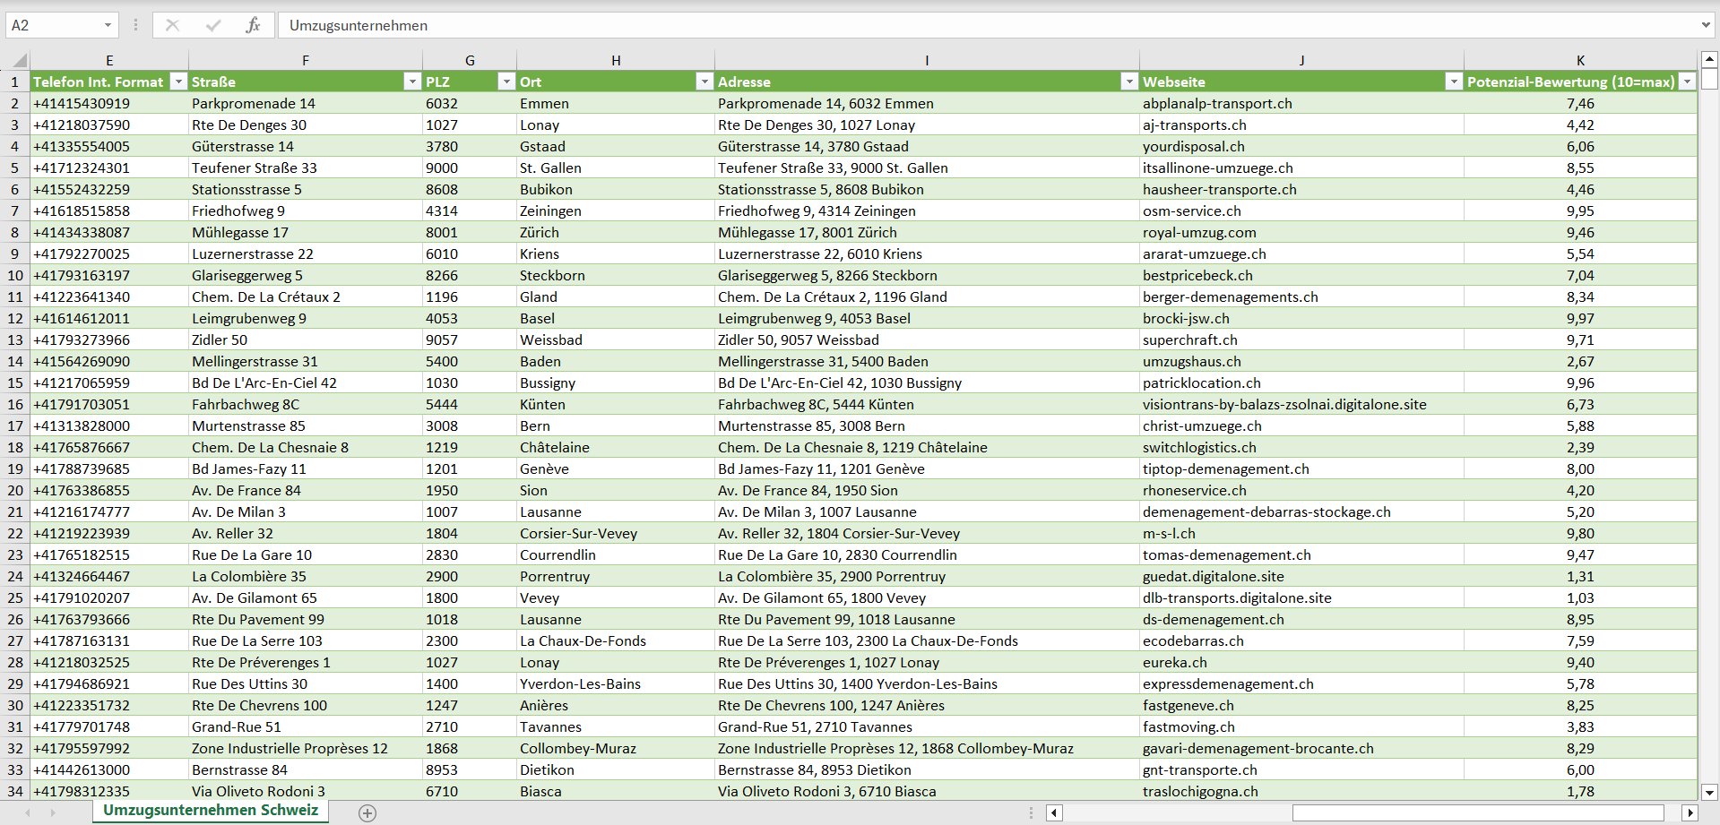
Task: Select column J header
Action: pos(1301,60)
